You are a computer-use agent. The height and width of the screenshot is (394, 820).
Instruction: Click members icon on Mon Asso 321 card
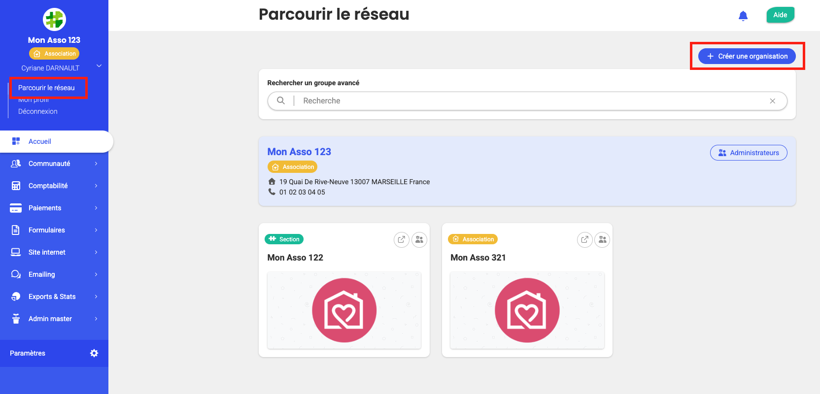pos(602,240)
